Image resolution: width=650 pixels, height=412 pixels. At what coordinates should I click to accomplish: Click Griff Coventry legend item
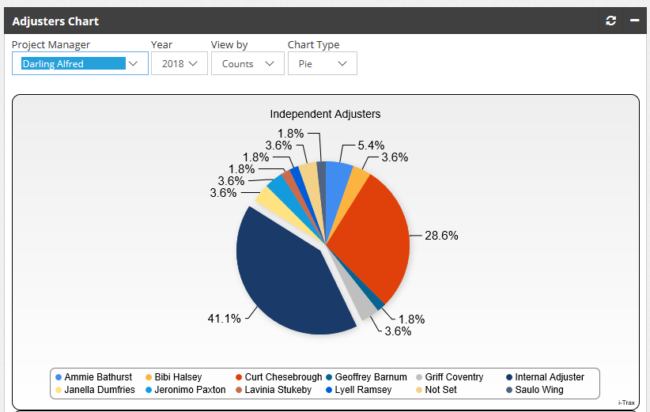click(453, 377)
